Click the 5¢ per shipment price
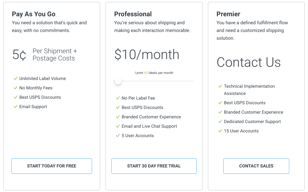308x192 pixels. 19,55
